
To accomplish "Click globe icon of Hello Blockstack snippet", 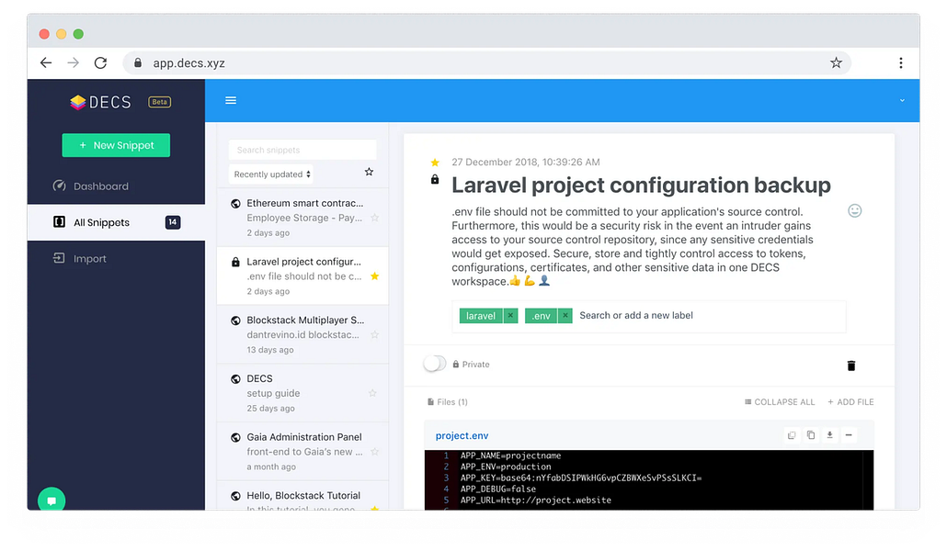I will pyautogui.click(x=235, y=496).
